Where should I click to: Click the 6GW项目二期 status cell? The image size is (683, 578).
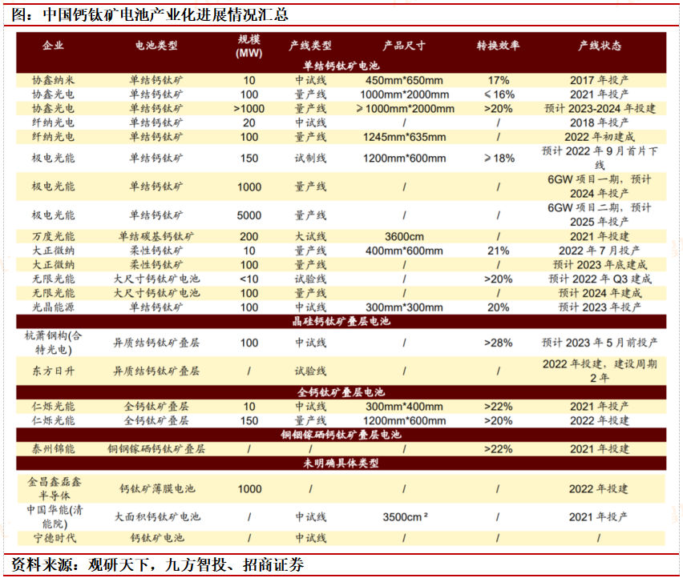600,215
